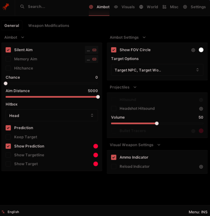Image resolution: width=210 pixels, height=216 pixels.
Task: Enable Show Targetline checkbox
Action: coord(8,155)
